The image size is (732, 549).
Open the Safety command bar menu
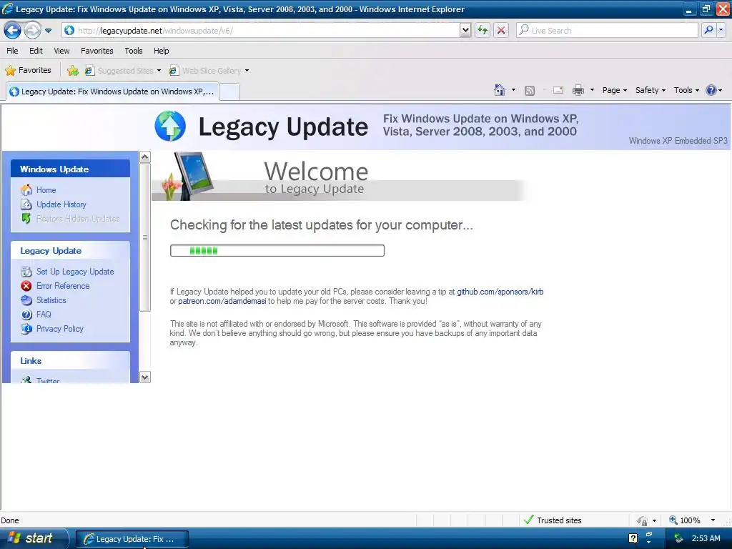click(650, 90)
